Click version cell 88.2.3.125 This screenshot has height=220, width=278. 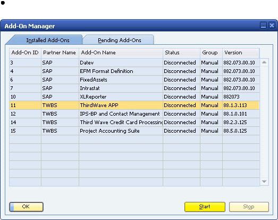(241, 123)
